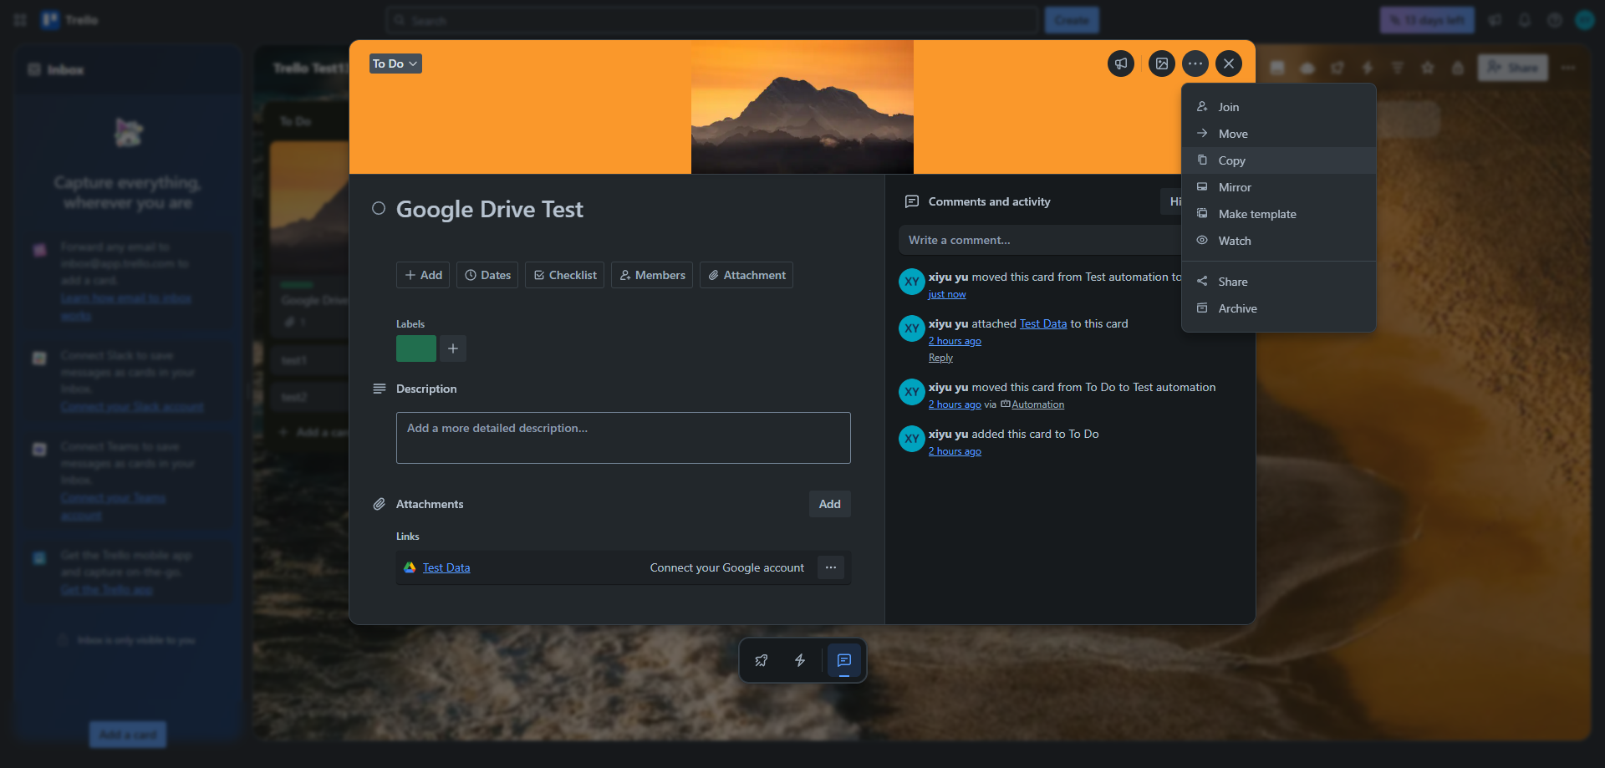Open the Members selector
Viewport: 1605px width, 768px height.
652,275
